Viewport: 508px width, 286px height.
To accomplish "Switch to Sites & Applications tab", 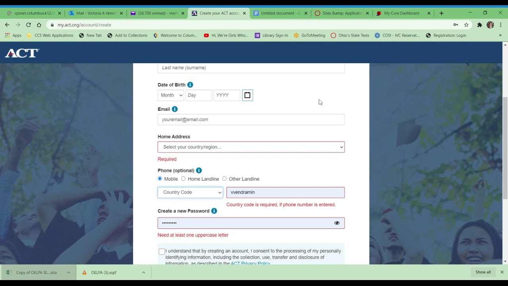I will (x=342, y=13).
